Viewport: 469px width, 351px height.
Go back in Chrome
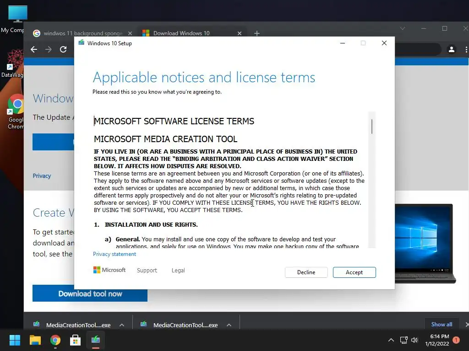[x=34, y=49]
